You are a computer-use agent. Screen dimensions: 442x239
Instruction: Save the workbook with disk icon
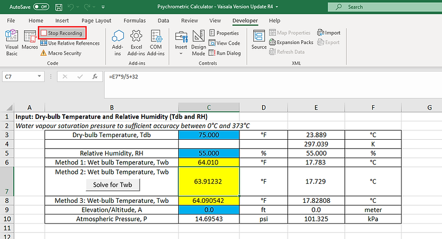point(59,7)
